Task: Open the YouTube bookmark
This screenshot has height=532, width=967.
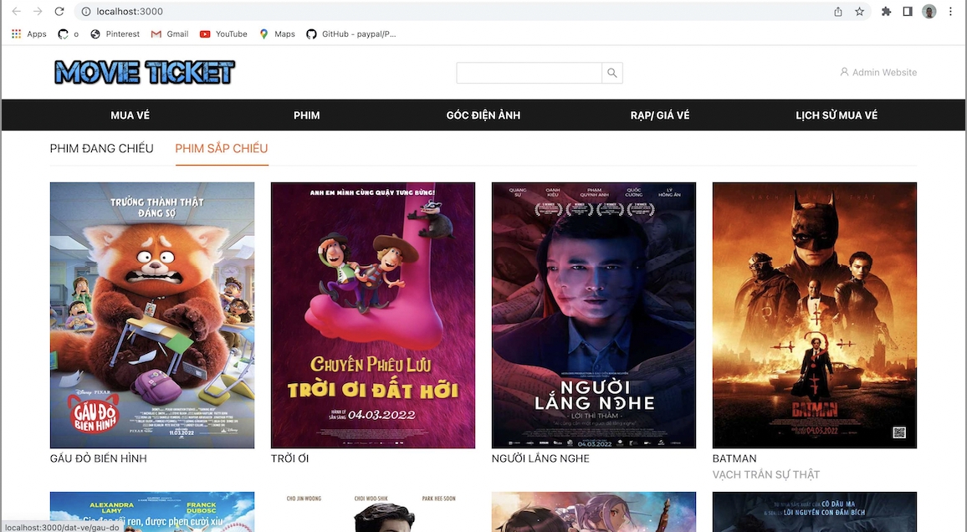Action: pyautogui.click(x=223, y=34)
